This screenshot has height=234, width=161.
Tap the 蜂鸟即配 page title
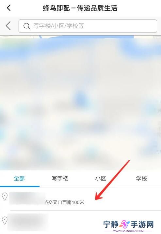click(80, 8)
